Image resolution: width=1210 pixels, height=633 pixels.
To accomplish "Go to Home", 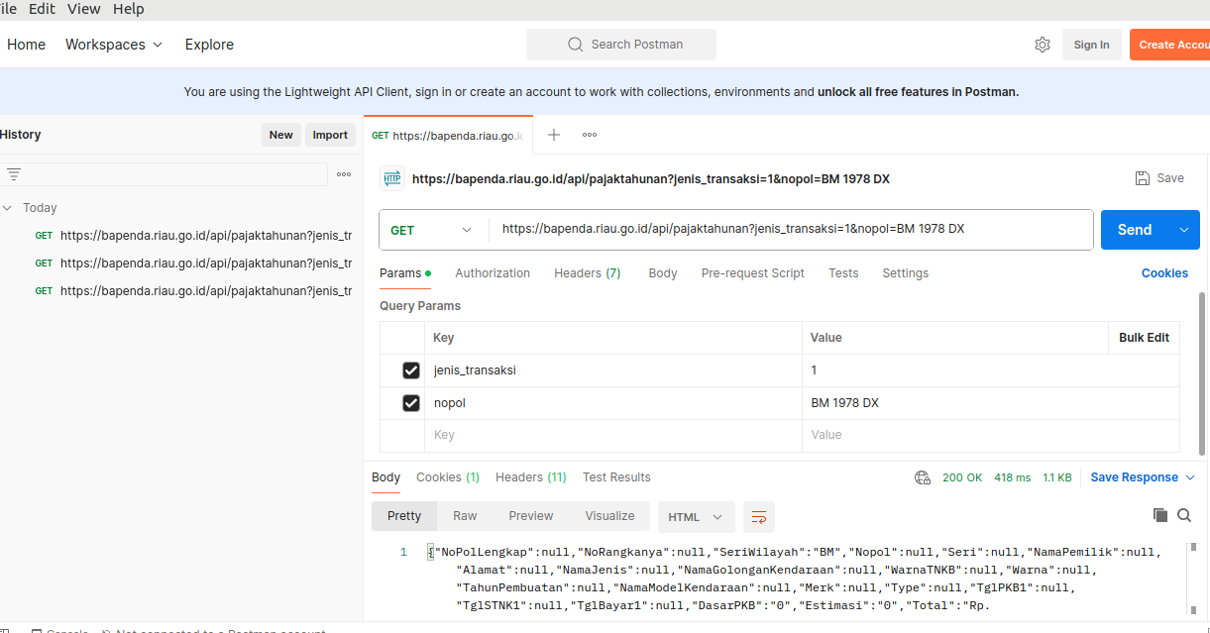I will coord(26,45).
